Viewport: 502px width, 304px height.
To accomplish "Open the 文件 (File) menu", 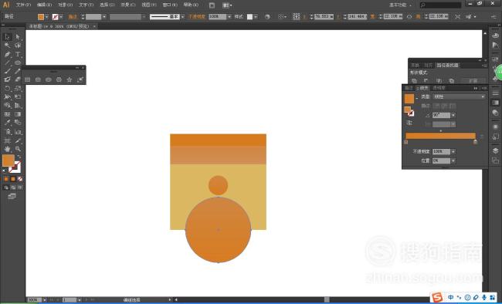I will click(x=23, y=5).
